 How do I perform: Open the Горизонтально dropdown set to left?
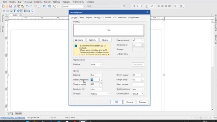pyautogui.click(x=138, y=40)
